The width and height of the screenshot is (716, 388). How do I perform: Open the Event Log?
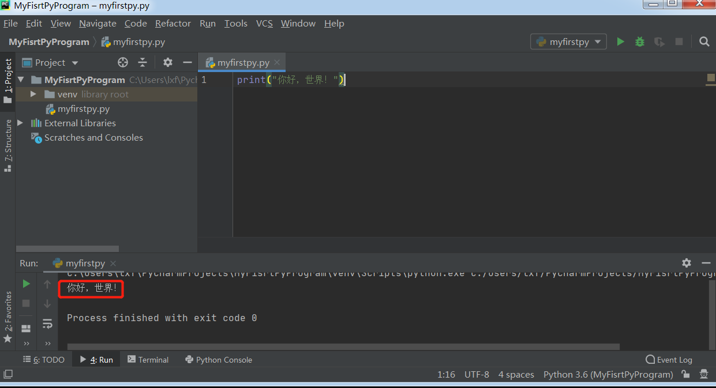[669, 360]
